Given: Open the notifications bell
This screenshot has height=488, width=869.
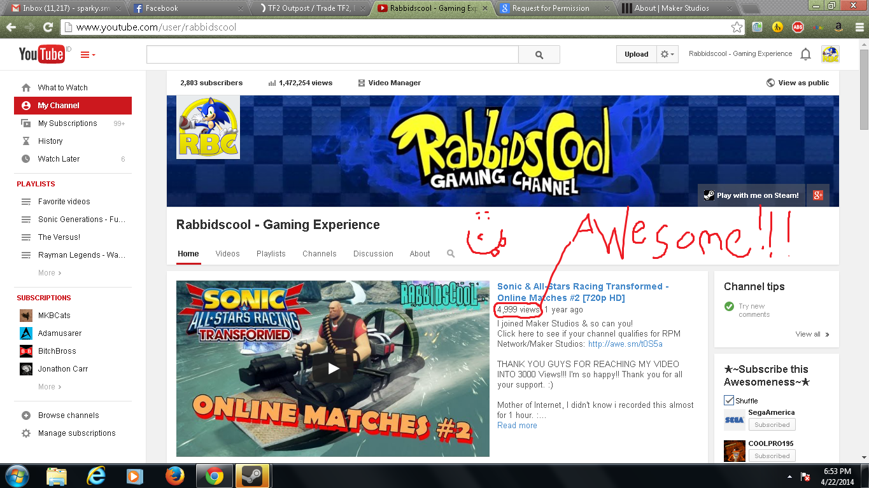Looking at the screenshot, I should pos(805,54).
